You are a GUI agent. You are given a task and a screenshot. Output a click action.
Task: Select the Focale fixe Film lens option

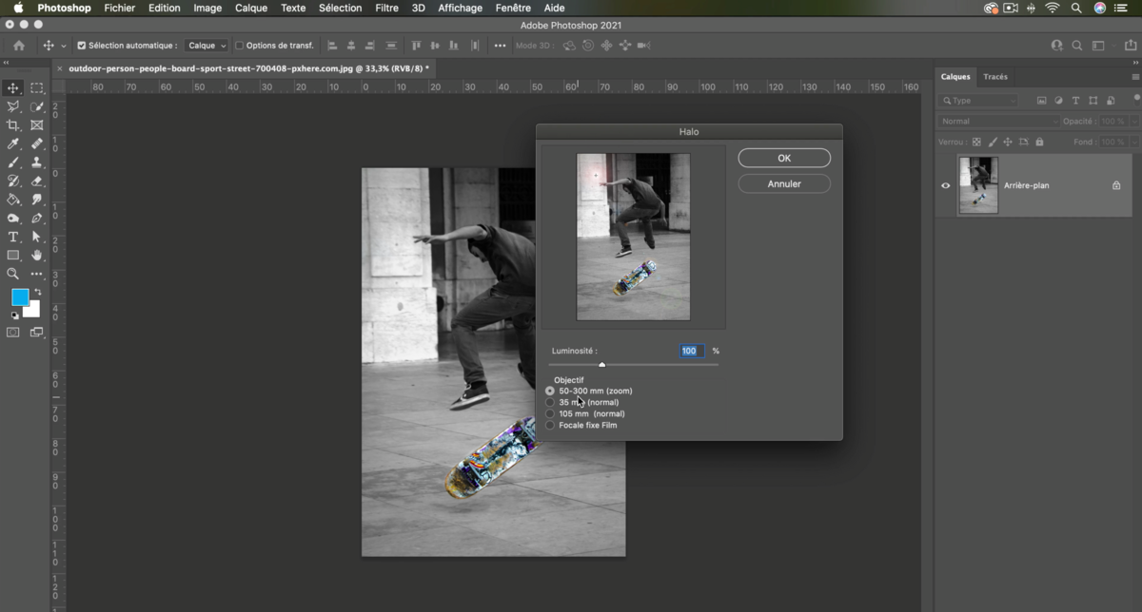pos(550,425)
